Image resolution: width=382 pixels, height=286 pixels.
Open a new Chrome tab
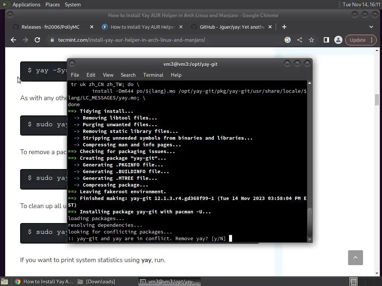tap(284, 27)
